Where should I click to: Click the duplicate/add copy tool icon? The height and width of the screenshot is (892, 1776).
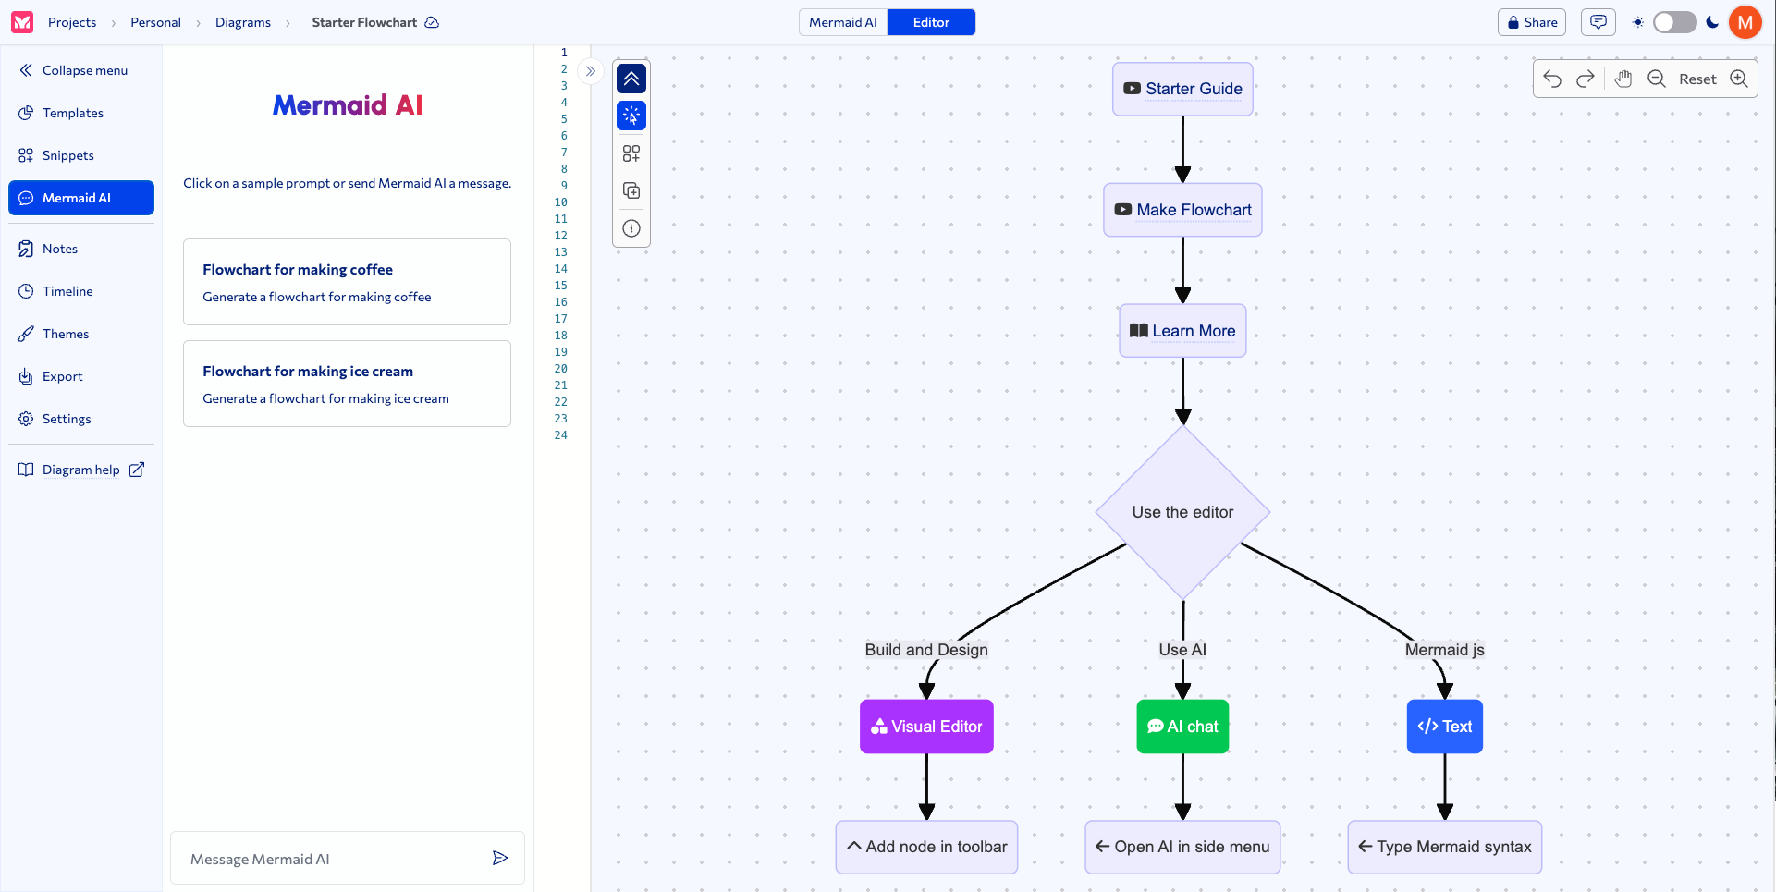pyautogui.click(x=631, y=190)
